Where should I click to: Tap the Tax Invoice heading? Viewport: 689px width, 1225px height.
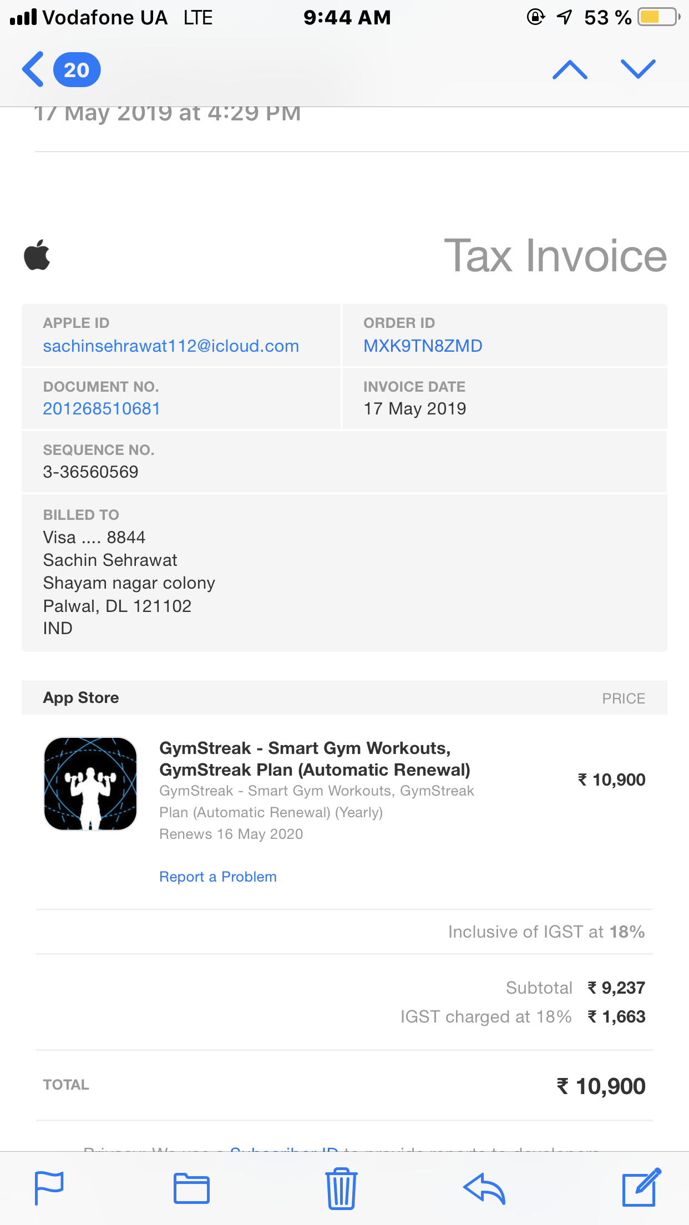pos(555,255)
